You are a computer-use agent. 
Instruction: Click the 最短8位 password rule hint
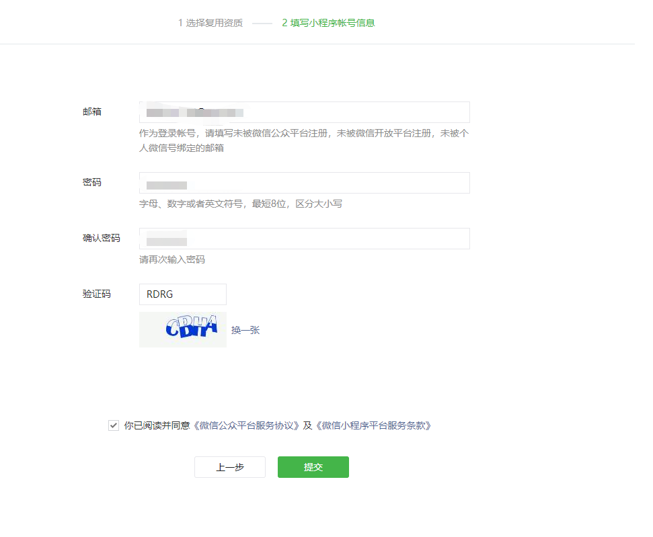coord(241,204)
